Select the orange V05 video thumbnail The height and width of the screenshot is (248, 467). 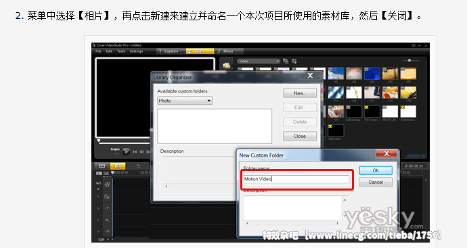click(408, 73)
